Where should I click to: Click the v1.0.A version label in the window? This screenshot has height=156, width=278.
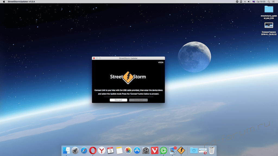coord(161,63)
